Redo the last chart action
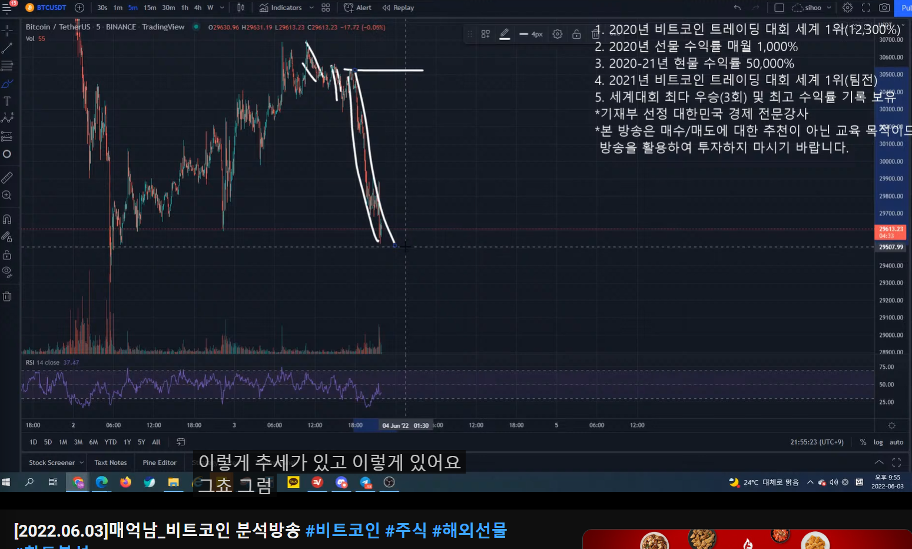912x549 pixels. pyautogui.click(x=755, y=8)
